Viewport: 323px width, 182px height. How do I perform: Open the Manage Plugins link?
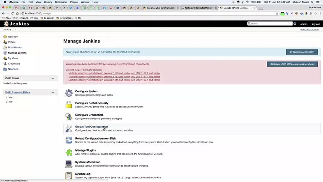pos(85,150)
